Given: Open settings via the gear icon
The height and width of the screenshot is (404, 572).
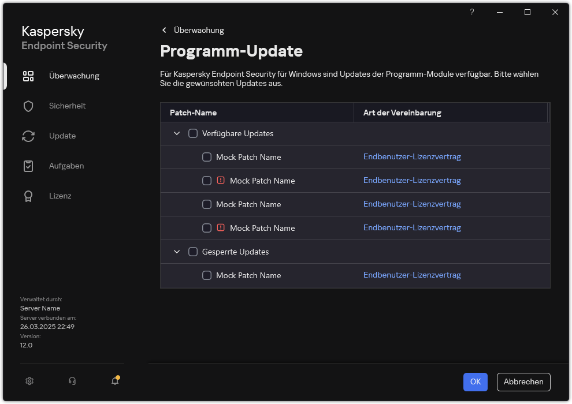Looking at the screenshot, I should [30, 381].
